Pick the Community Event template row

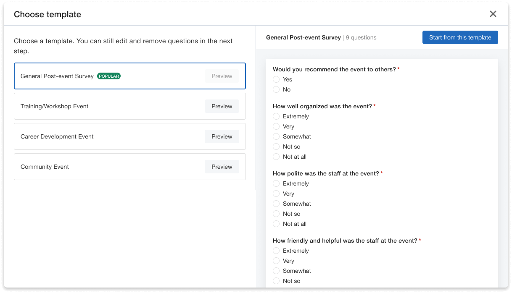(x=45, y=167)
